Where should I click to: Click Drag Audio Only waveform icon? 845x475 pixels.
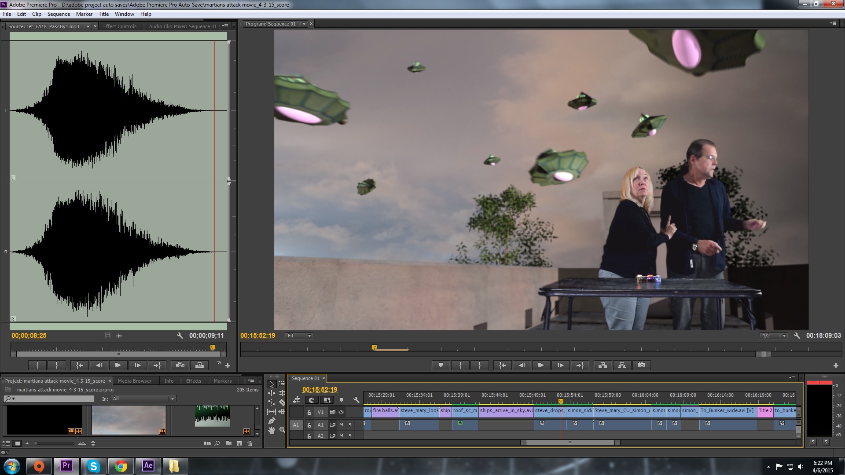point(119,336)
